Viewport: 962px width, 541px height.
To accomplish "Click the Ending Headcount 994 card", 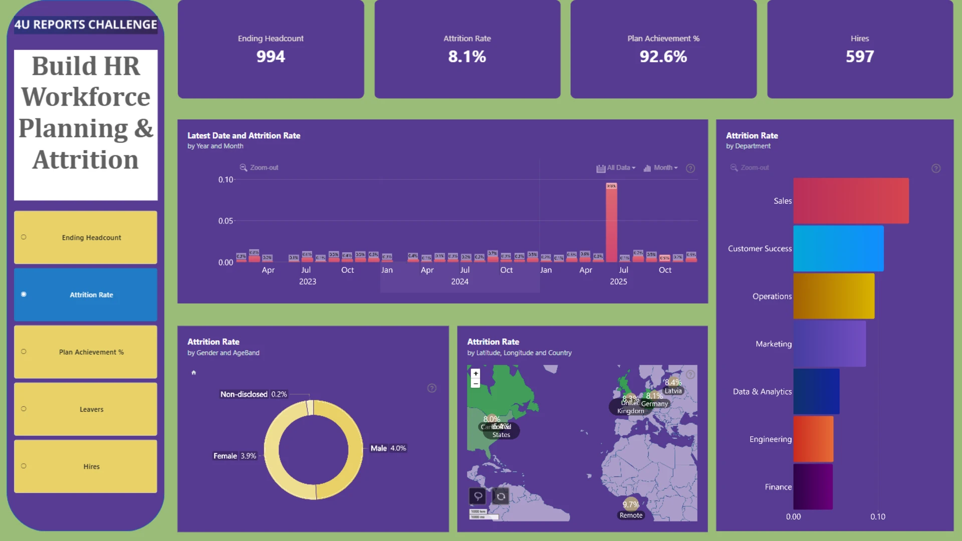I will [x=271, y=49].
